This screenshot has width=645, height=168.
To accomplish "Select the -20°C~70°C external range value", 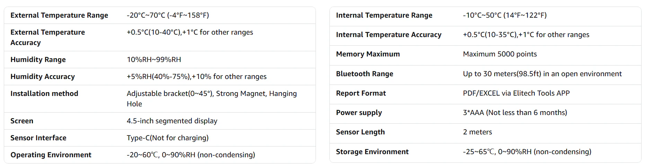I will (168, 15).
